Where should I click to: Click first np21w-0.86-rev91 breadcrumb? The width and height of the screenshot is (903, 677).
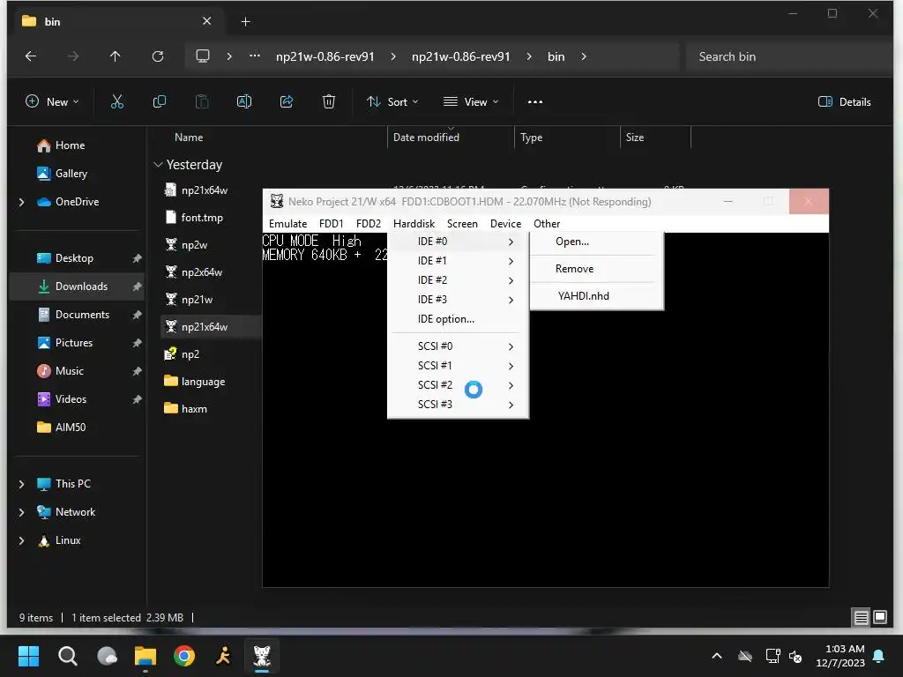pyautogui.click(x=325, y=56)
